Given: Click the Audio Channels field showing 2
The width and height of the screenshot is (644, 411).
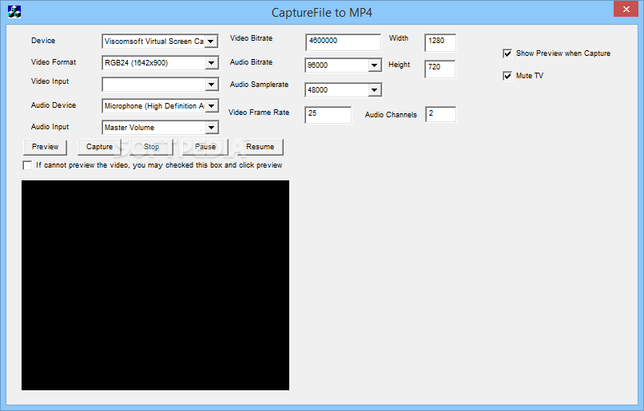Looking at the screenshot, I should coord(441,114).
